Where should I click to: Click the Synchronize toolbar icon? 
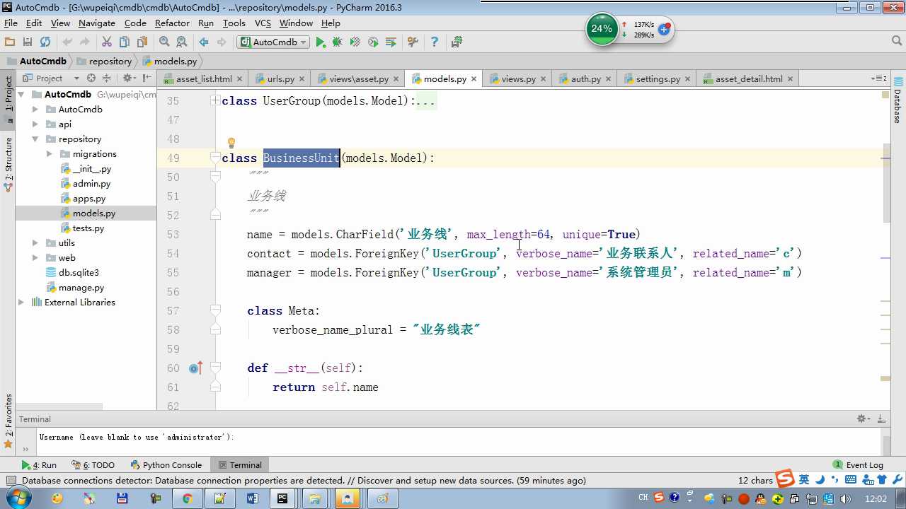(x=45, y=42)
